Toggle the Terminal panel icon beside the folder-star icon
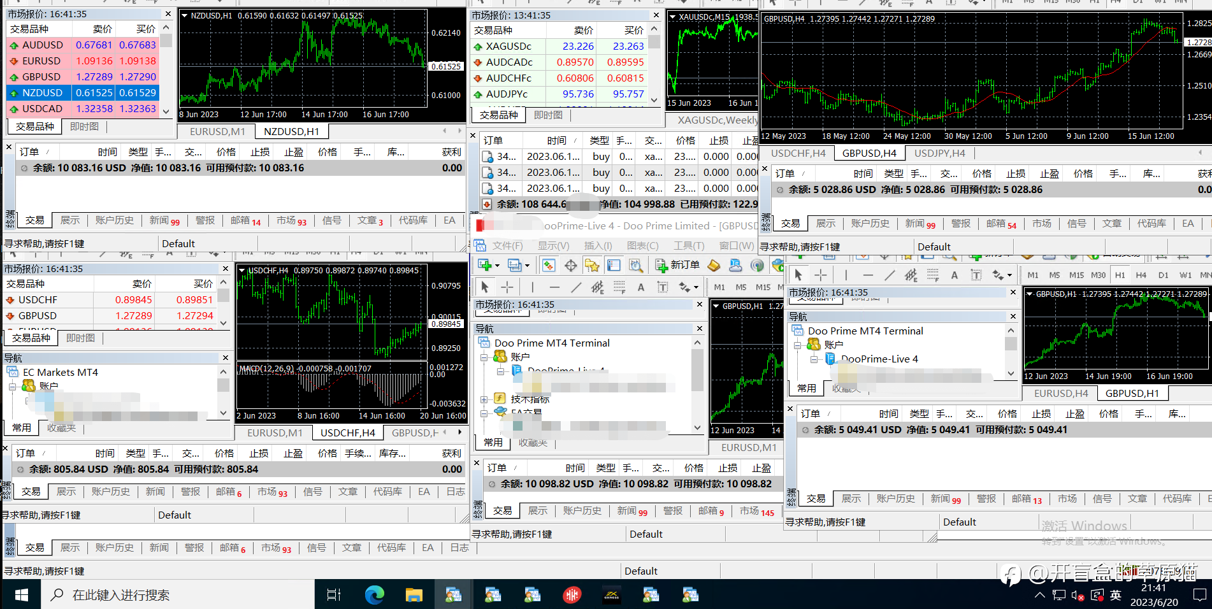 (x=614, y=266)
